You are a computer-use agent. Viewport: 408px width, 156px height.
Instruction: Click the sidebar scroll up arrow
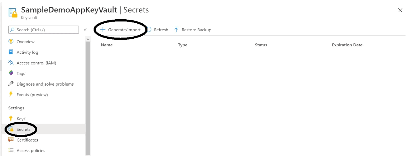point(88,39)
